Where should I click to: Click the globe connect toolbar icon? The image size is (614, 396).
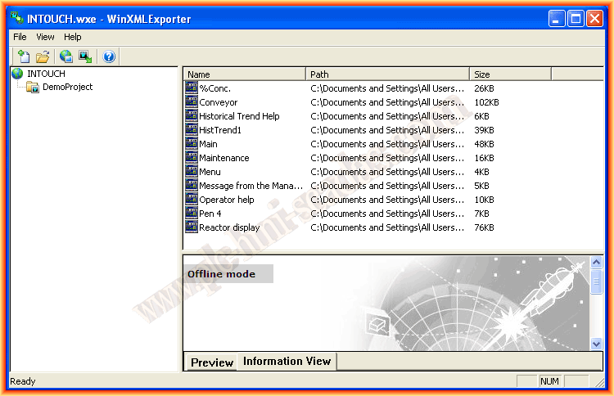coord(66,56)
